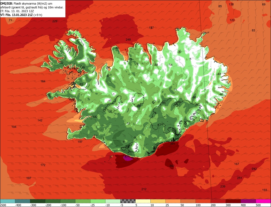Click the purple swatch between 400 and 500

click(x=248, y=201)
